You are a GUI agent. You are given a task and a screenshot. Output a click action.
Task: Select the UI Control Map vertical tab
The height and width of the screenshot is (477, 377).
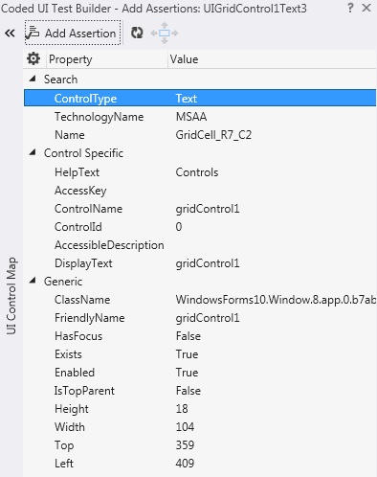tap(11, 296)
